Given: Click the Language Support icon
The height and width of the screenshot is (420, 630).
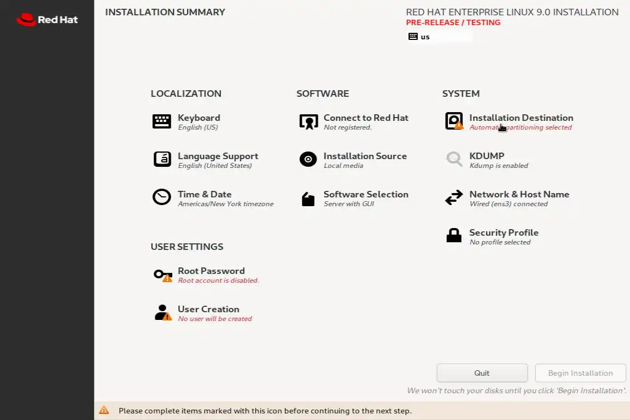Looking at the screenshot, I should 162,159.
